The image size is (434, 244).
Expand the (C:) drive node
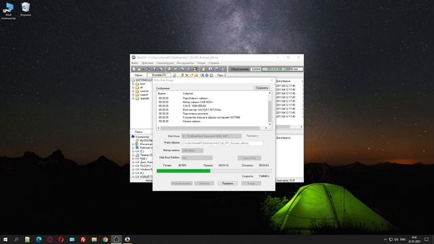pos(133,151)
